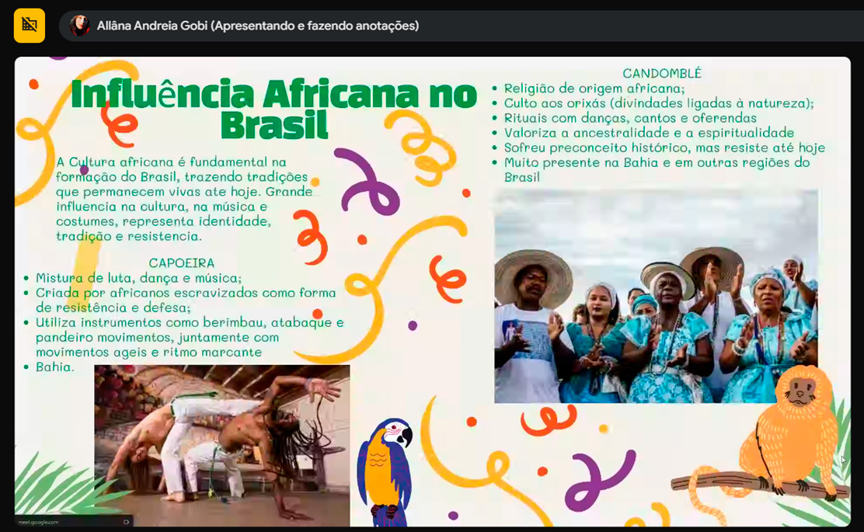The image size is (864, 532).
Task: Click the title "Influência Africana no Brasil"
Action: pos(273,108)
